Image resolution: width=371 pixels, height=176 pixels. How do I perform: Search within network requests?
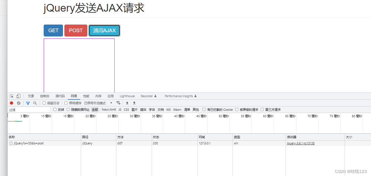35,103
